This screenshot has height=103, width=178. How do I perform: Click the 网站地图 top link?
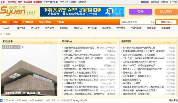click(82, 2)
